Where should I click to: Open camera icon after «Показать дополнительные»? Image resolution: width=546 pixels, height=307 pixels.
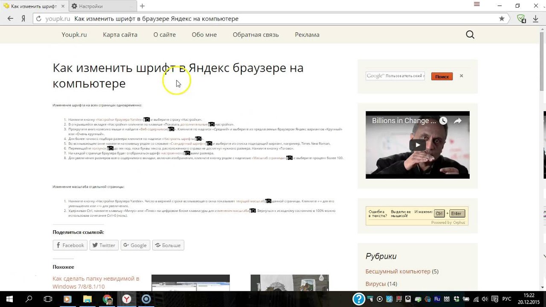click(x=211, y=125)
